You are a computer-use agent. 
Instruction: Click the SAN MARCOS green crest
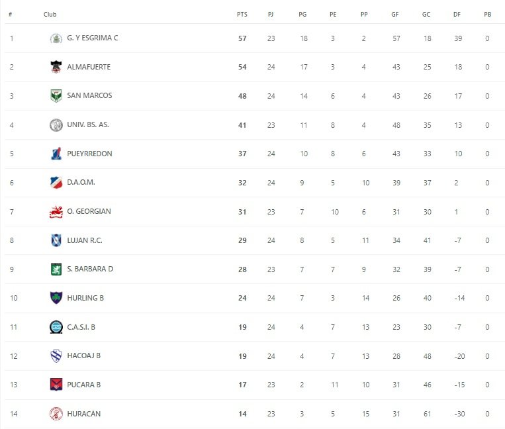(56, 96)
